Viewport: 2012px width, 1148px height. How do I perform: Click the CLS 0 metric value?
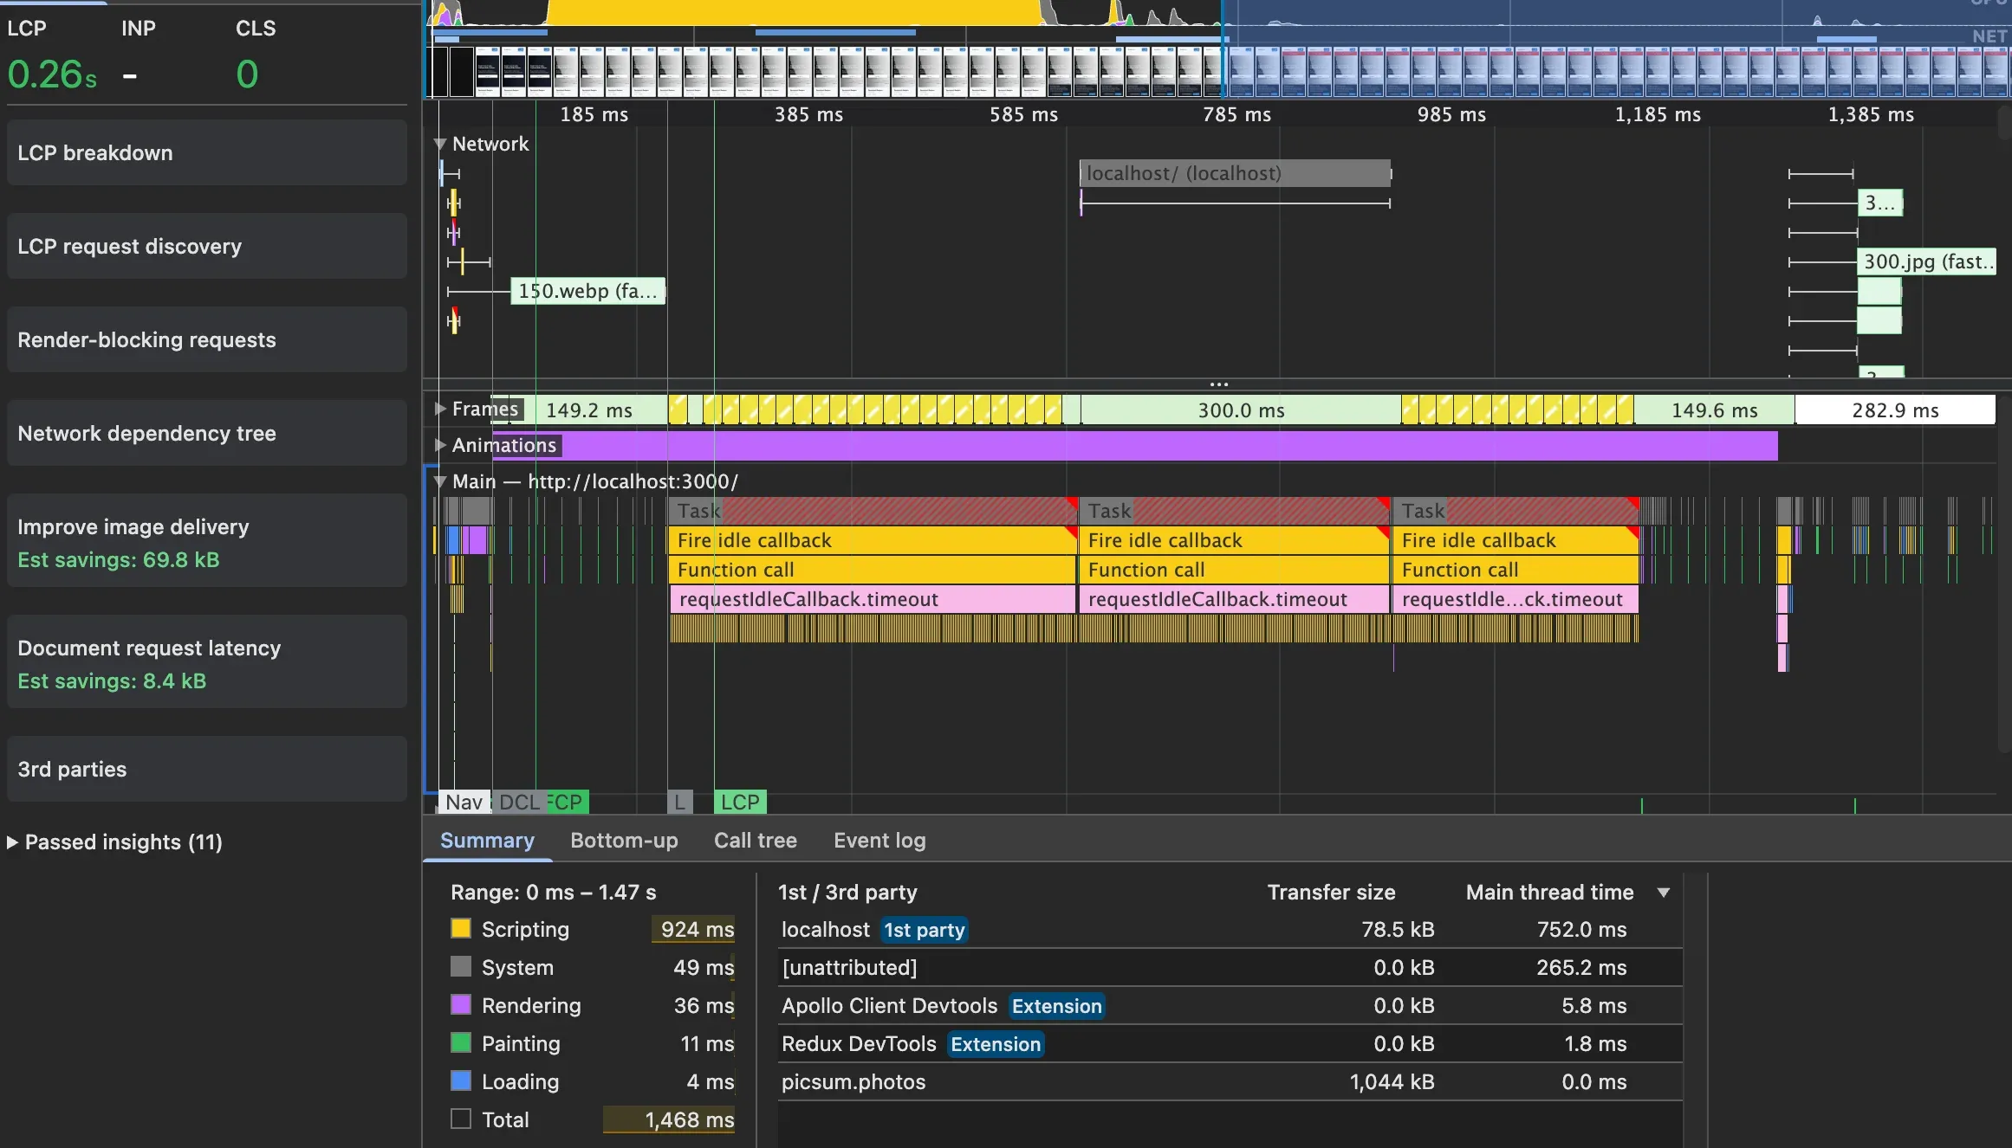[247, 74]
